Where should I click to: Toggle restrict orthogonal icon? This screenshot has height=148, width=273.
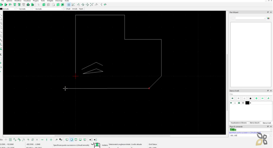coord(51,140)
